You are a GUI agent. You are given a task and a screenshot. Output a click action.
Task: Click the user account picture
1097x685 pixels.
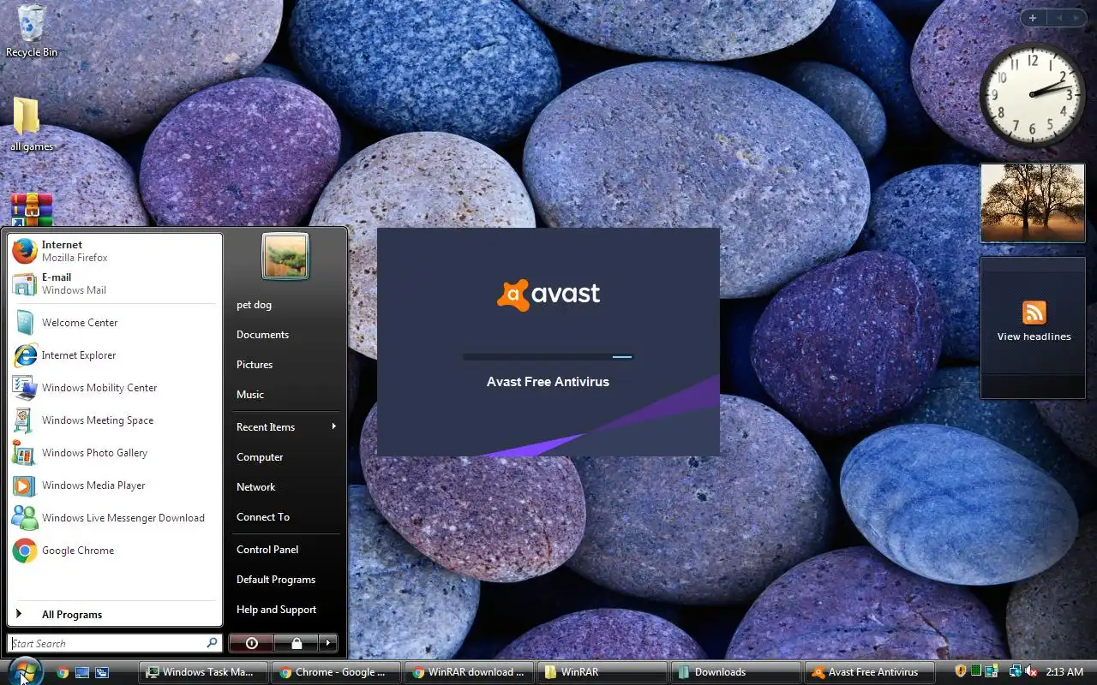coord(285,256)
